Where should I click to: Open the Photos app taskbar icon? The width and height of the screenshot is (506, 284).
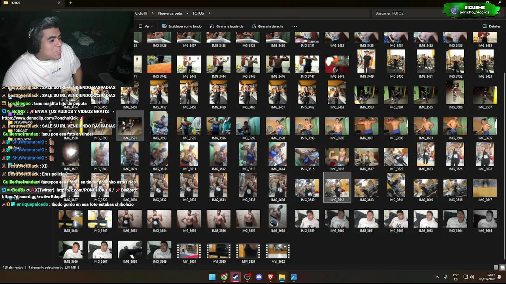coord(294,277)
